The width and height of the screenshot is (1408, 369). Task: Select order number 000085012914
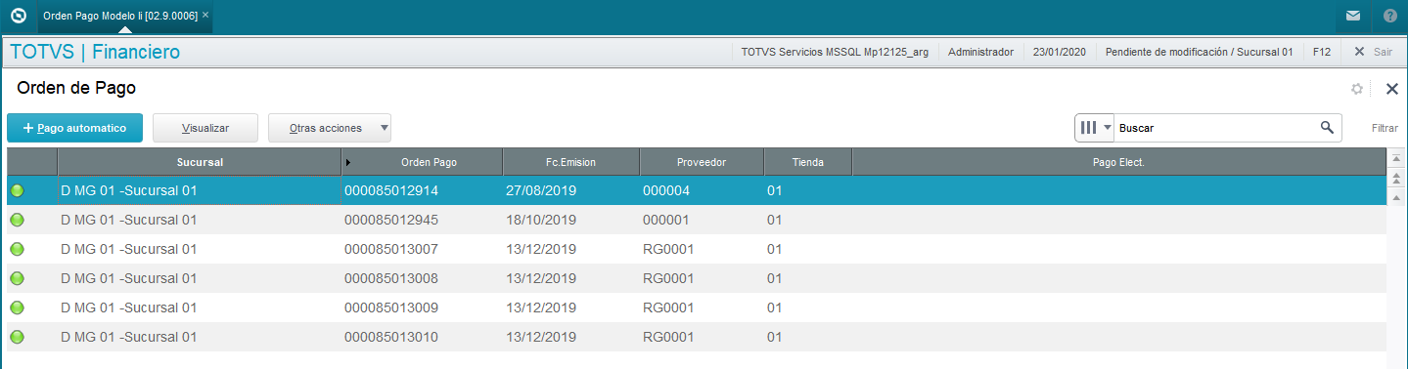point(391,190)
